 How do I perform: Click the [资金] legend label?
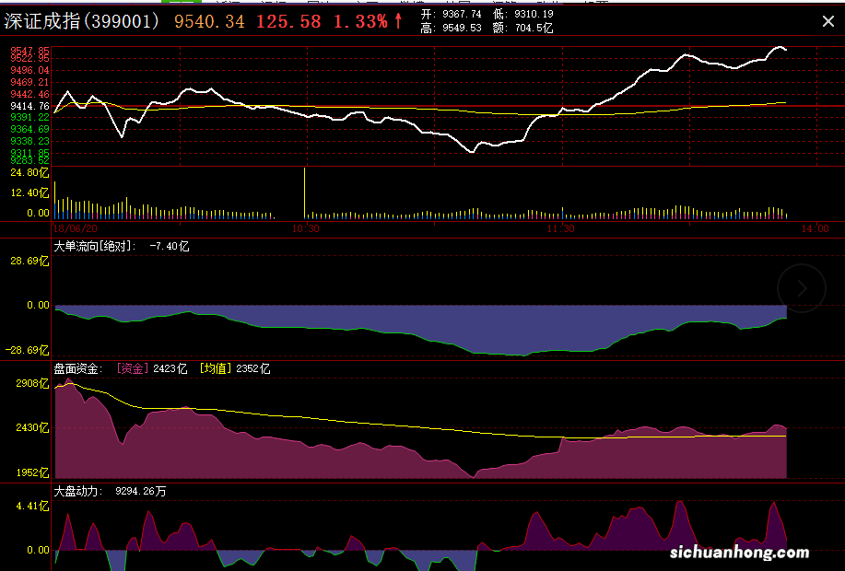[134, 368]
